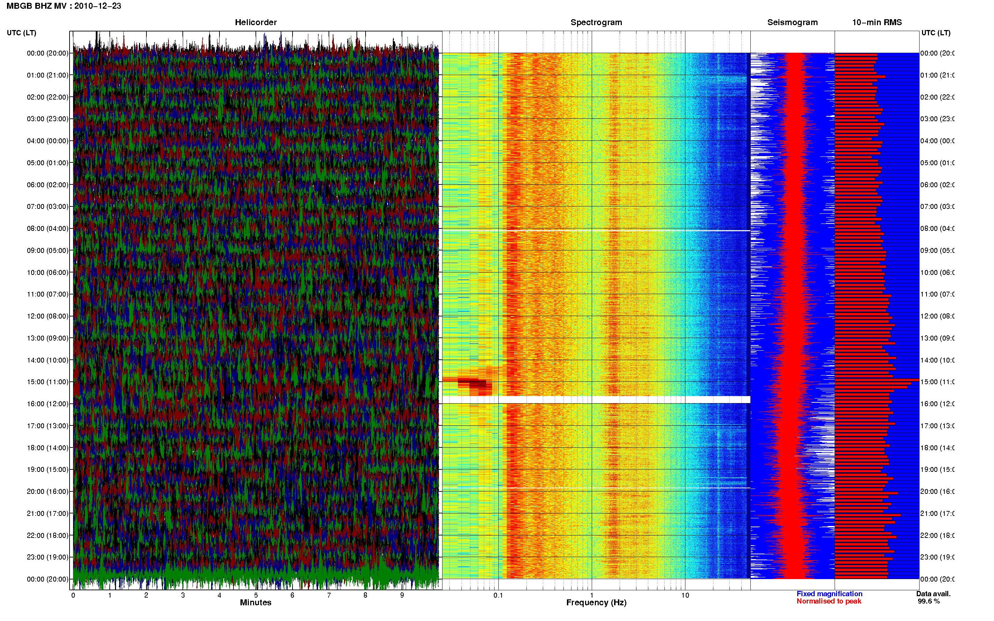Click the title 'MBGB BHZ MV : 2010-12-23'
This screenshot has width=994, height=621.
64,6
